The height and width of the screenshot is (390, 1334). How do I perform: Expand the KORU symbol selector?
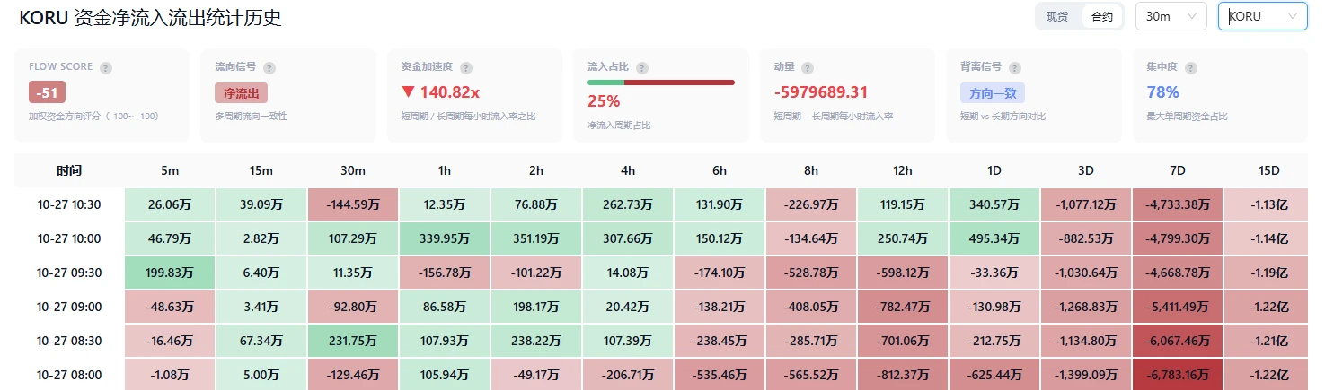click(x=1262, y=16)
